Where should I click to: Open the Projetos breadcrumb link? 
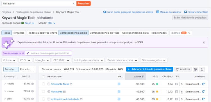coord(6,12)
